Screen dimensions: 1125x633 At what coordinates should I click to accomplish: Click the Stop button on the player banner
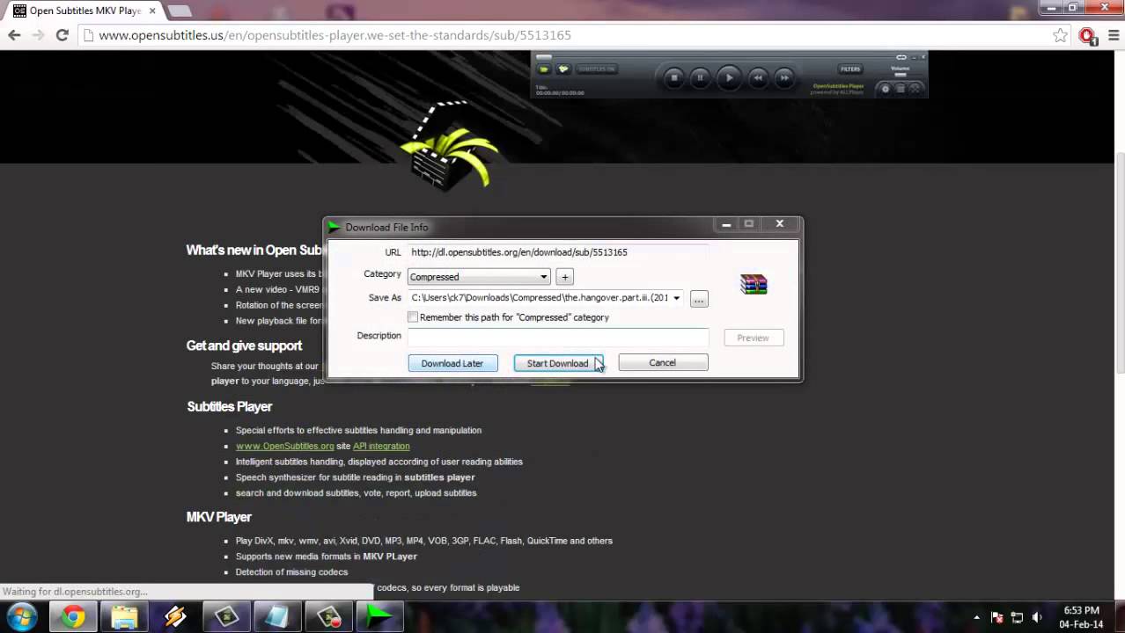674,77
